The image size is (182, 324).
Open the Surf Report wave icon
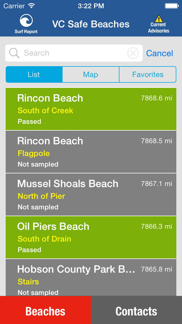click(x=26, y=21)
